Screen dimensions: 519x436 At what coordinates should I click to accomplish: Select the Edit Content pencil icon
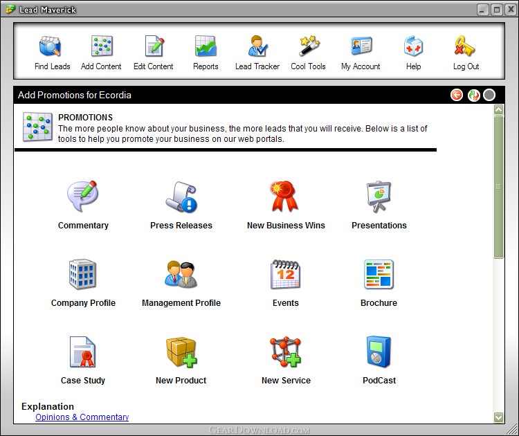point(154,46)
